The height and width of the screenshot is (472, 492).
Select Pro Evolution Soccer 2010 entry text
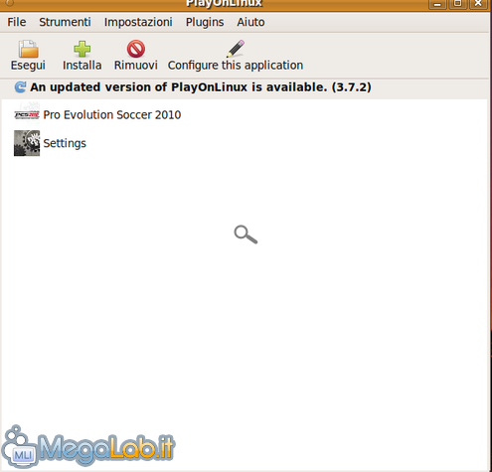tap(112, 115)
